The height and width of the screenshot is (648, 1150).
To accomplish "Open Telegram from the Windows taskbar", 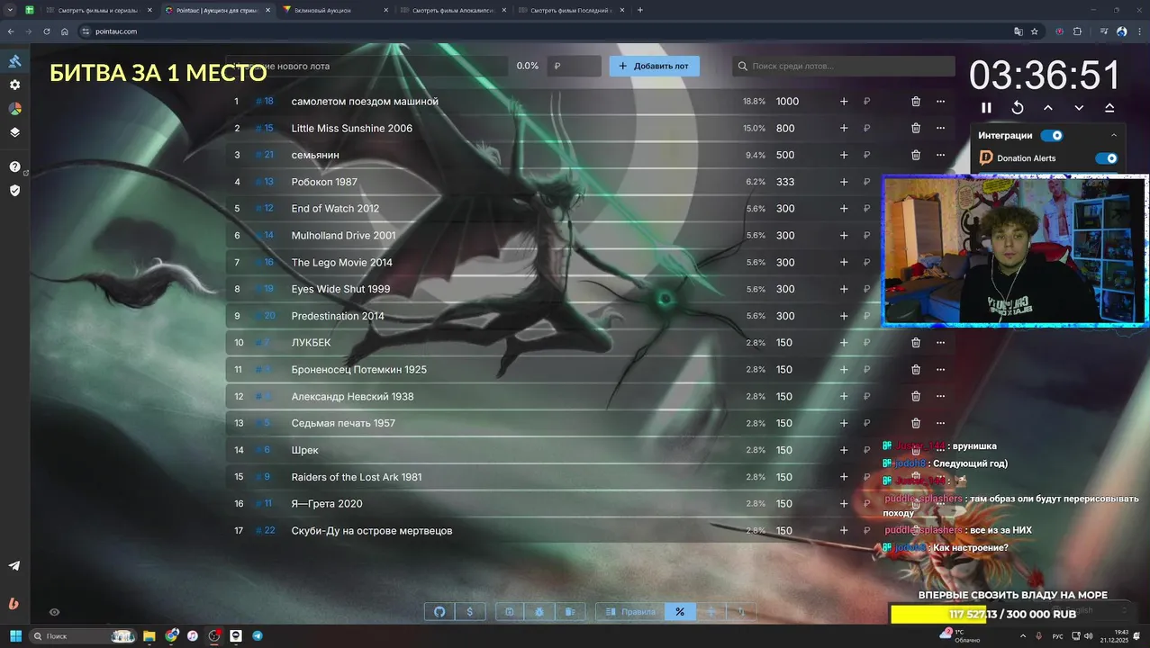I will point(258,635).
